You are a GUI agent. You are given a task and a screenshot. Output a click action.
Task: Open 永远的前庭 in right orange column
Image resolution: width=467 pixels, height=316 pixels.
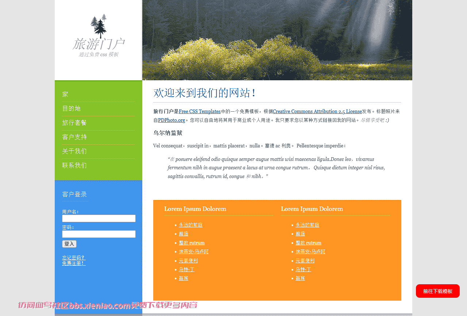307,225
